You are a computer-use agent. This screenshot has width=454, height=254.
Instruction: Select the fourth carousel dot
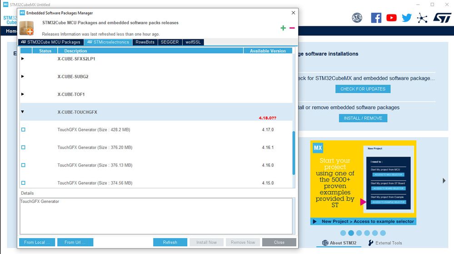coord(367,233)
